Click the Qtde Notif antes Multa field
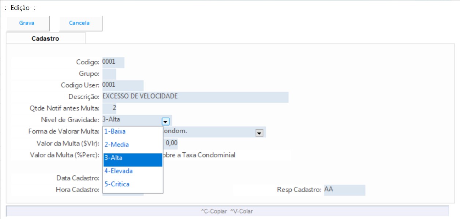The width and height of the screenshot is (460, 219). 110,108
